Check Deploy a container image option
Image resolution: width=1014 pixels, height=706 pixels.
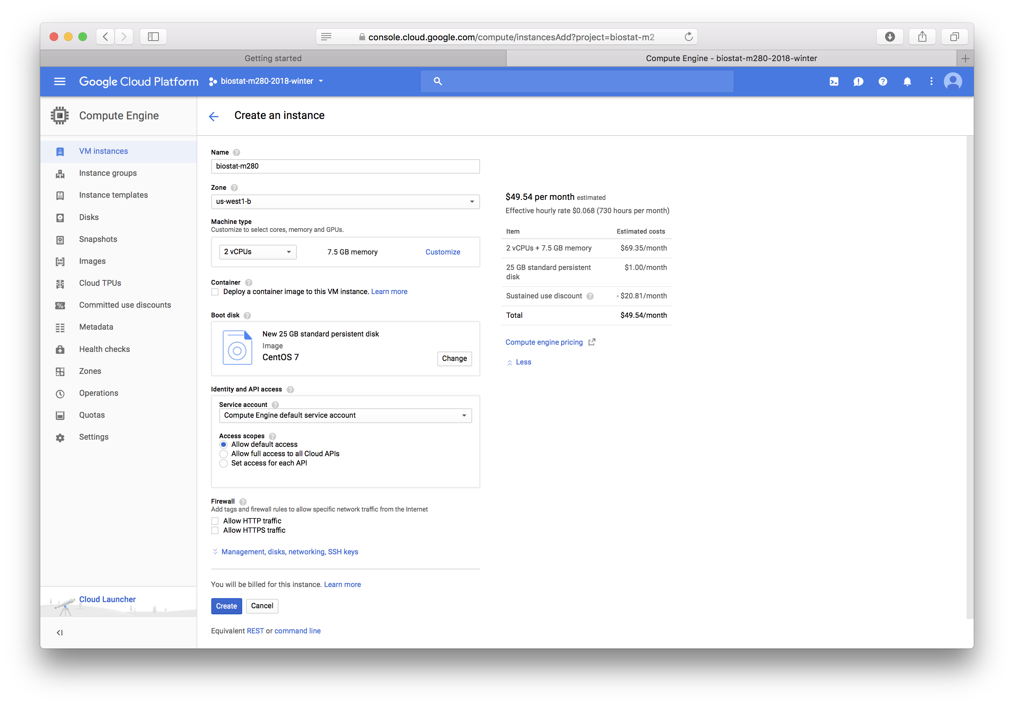point(215,292)
